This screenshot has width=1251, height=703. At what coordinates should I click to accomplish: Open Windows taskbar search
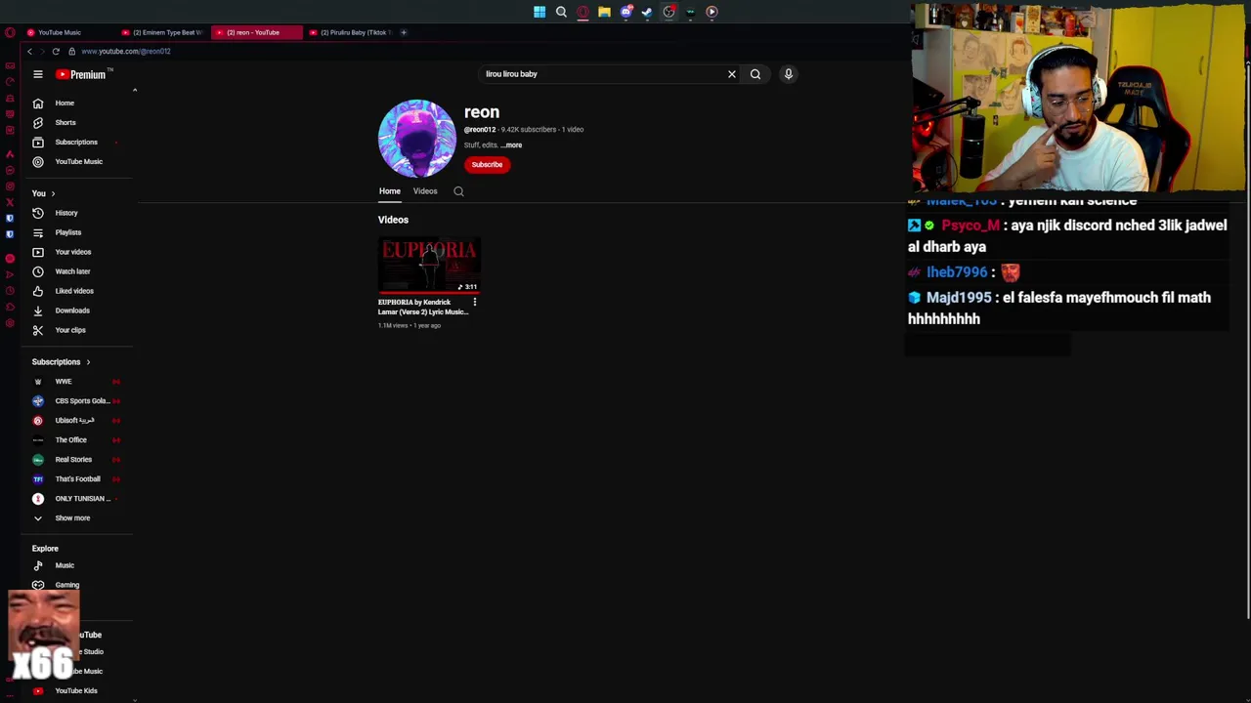coord(561,12)
